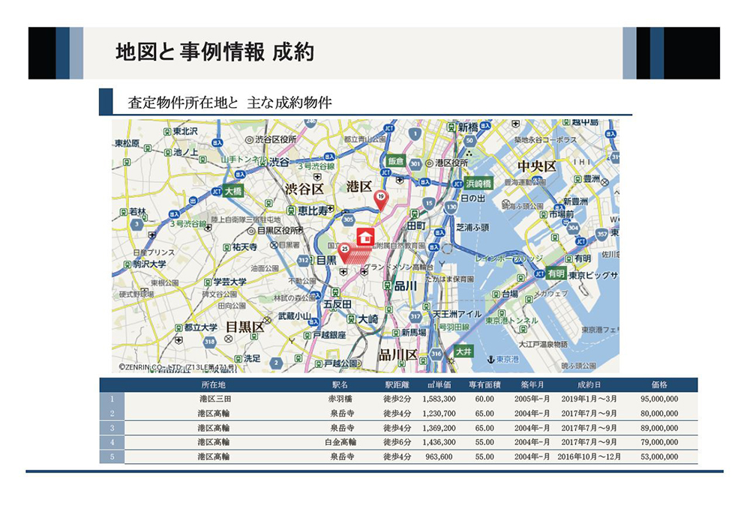Click the 大崎 station label
The height and width of the screenshot is (529, 750).
click(x=367, y=318)
